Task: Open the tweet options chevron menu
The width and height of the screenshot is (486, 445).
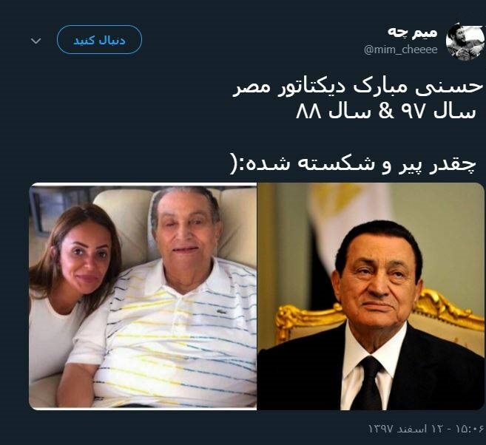Action: point(36,41)
